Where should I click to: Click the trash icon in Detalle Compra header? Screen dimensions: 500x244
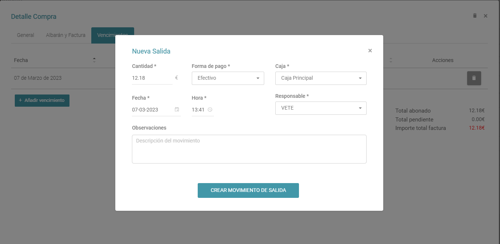[x=475, y=16]
